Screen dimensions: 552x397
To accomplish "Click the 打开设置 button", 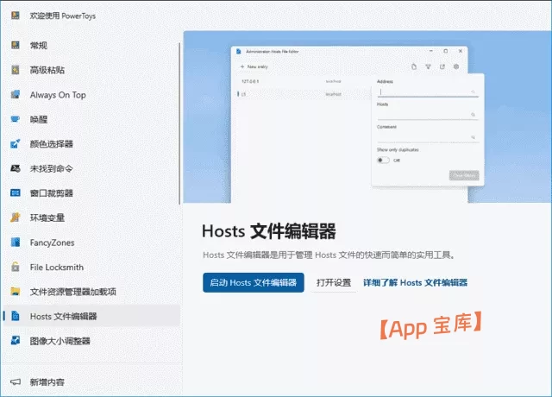I will [334, 282].
